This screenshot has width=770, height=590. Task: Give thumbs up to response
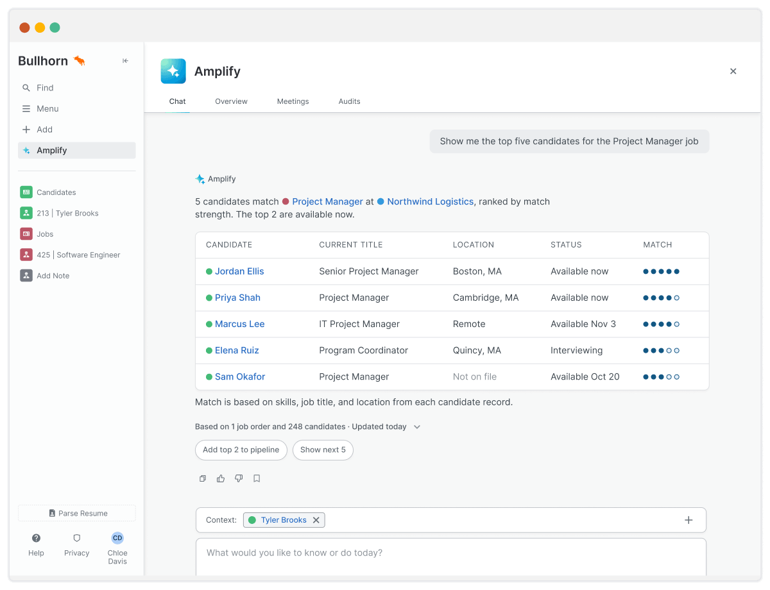coord(221,478)
